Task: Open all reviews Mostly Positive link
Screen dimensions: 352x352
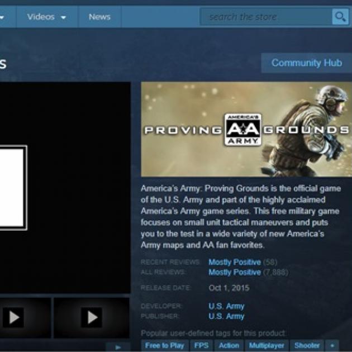Action: pos(234,272)
